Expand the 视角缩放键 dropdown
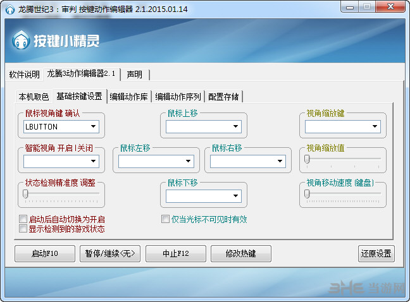Image resolution: width=410 pixels, height=302 pixels. point(342,126)
